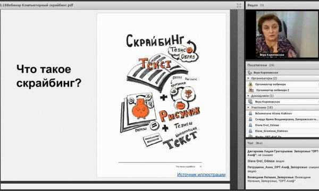Click presenter icon in the Докладчики group row
Screen dimensions: 319x191
250,101
